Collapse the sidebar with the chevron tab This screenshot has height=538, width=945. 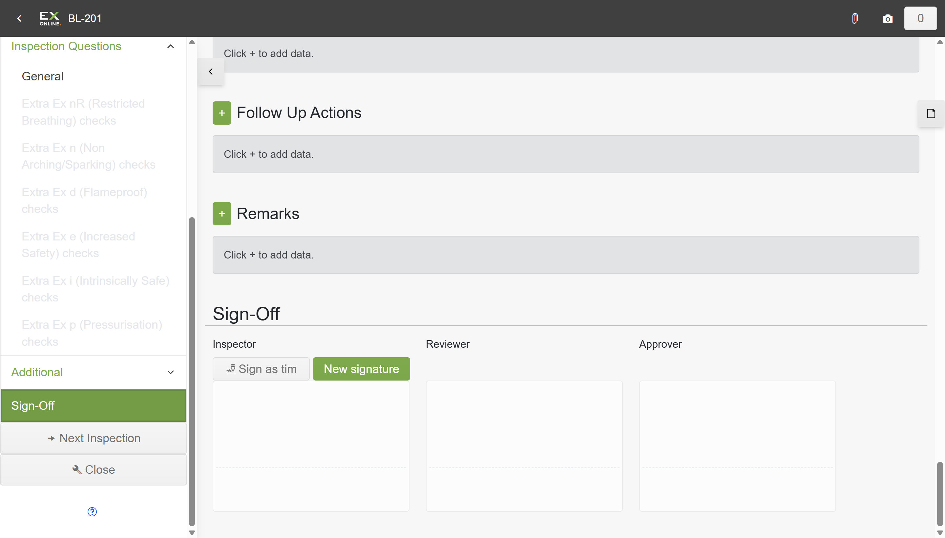click(x=211, y=71)
